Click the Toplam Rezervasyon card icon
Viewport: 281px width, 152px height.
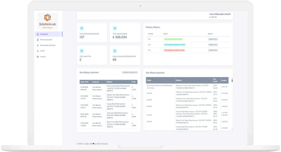coord(82,28)
